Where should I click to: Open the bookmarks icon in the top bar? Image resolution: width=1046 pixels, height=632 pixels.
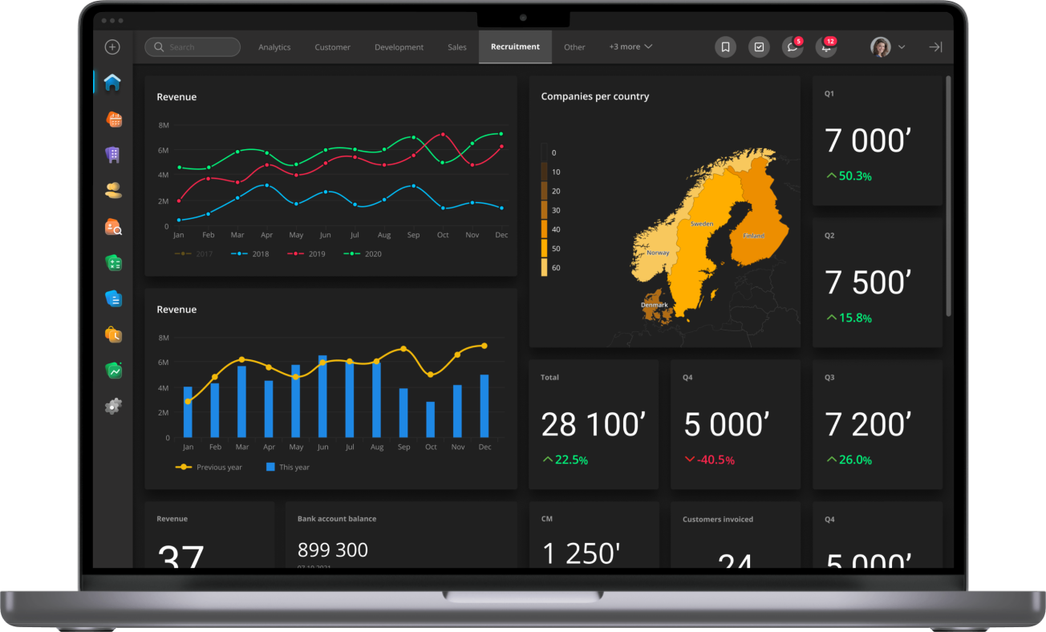coord(725,47)
